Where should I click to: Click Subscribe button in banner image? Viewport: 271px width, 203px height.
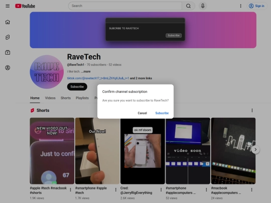coord(174,36)
